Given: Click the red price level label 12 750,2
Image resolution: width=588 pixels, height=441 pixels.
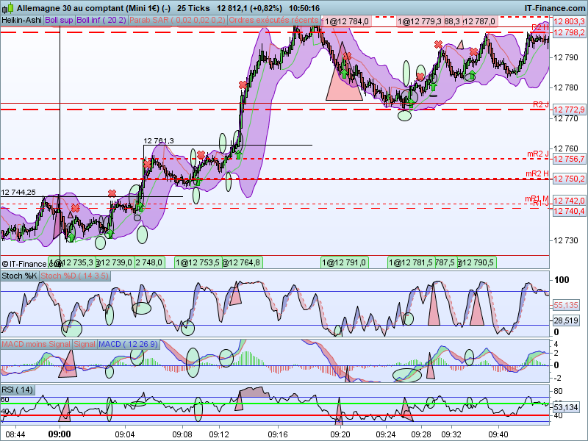Looking at the screenshot, I should click(569, 179).
